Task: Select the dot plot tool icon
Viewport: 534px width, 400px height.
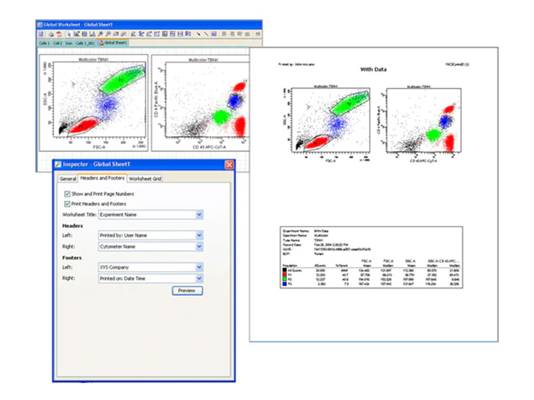Action: tap(77, 34)
